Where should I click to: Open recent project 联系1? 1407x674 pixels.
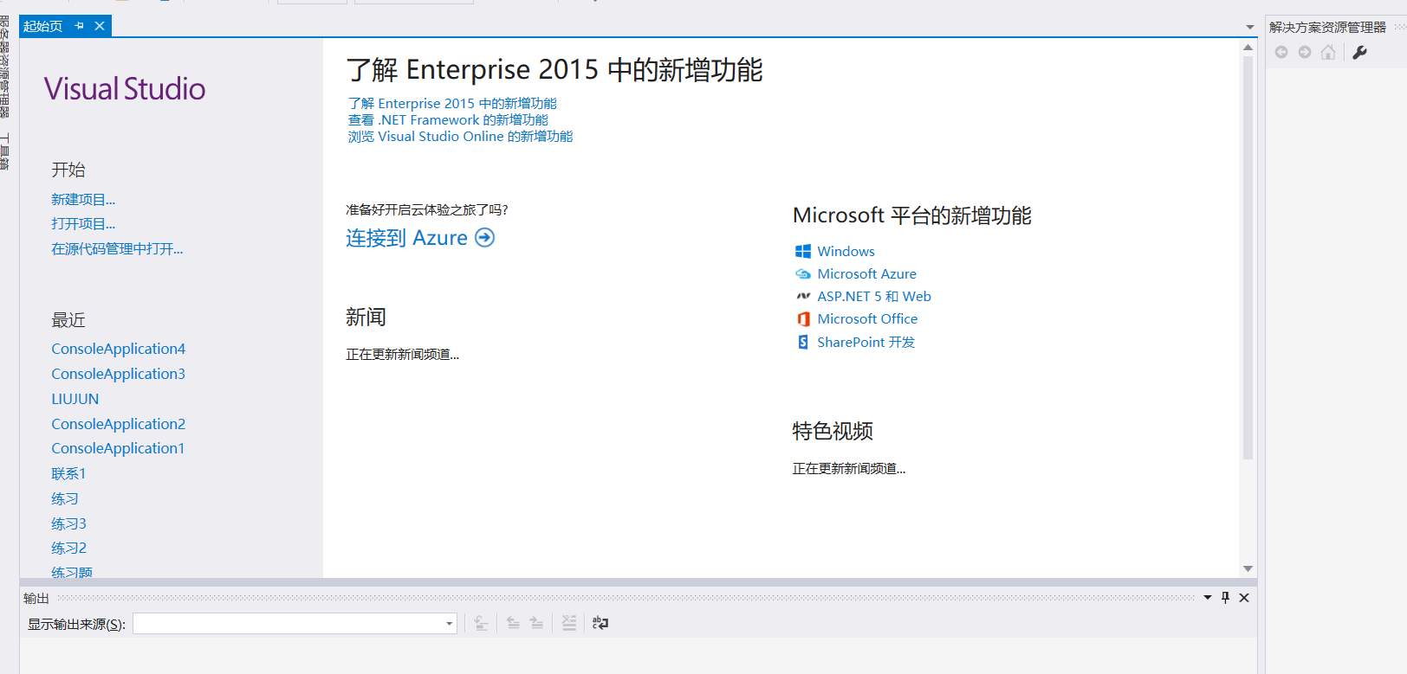[68, 473]
